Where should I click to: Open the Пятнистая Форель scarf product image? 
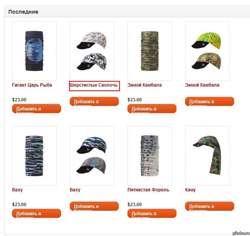(x=150, y=156)
